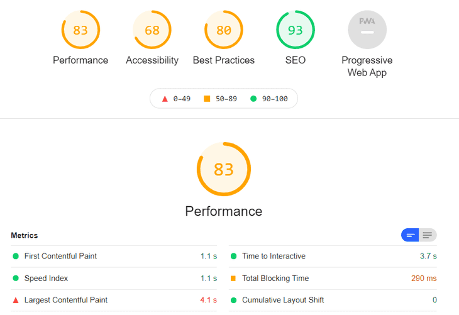Expand the Total Blocking Time metric

[x=275, y=278]
